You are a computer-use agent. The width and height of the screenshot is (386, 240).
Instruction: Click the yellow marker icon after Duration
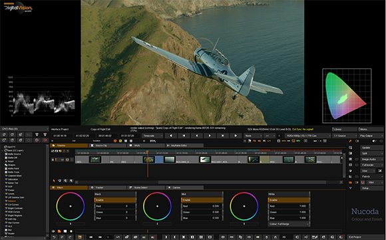point(120,141)
